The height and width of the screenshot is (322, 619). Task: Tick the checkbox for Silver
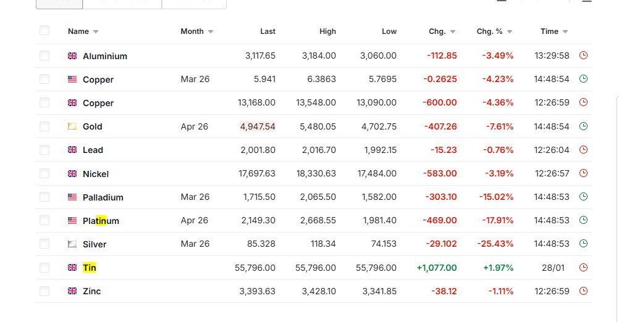point(44,244)
